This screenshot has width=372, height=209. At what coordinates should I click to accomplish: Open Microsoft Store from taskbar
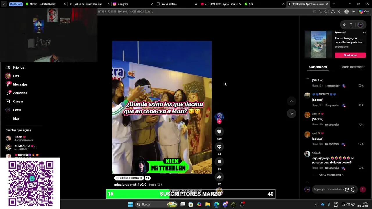(x=191, y=204)
